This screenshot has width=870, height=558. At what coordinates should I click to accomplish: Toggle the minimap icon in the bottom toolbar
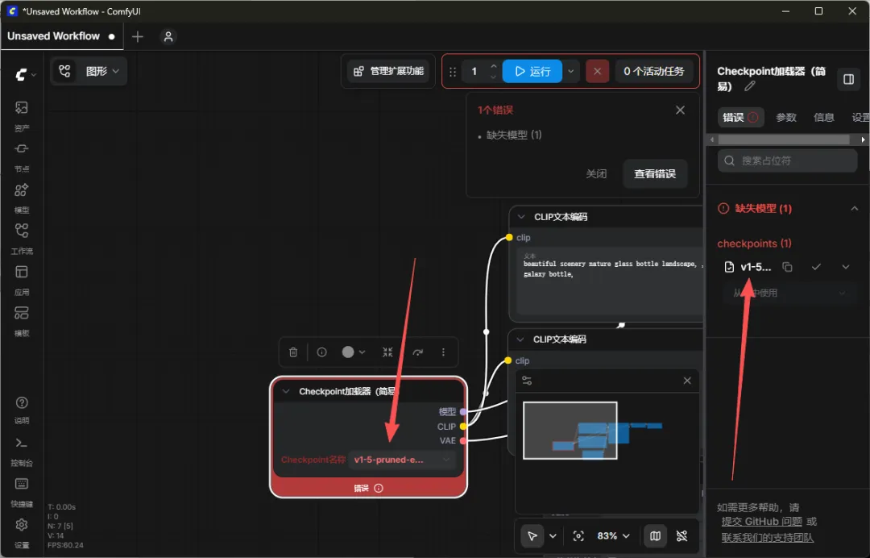[655, 535]
